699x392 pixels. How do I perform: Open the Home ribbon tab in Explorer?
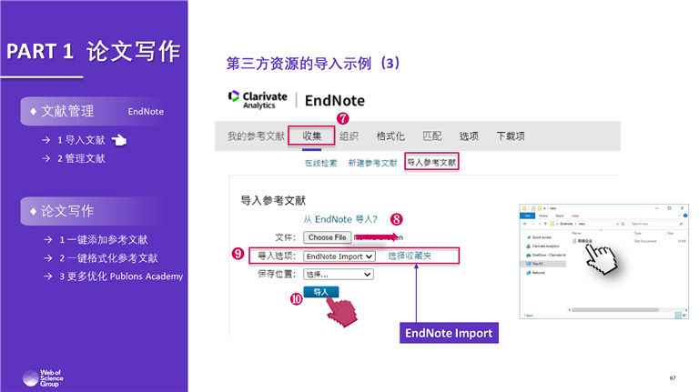(x=543, y=216)
